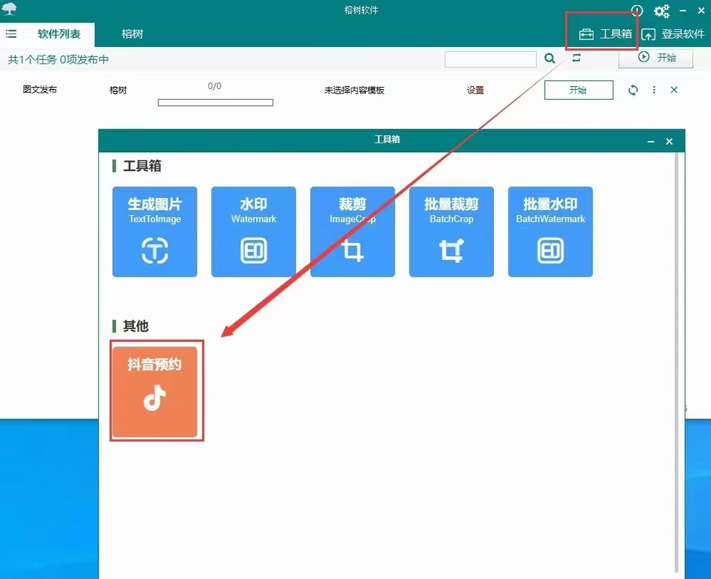Open the 水印 Watermark tool
Viewport: 711px width, 579px height.
click(x=253, y=232)
